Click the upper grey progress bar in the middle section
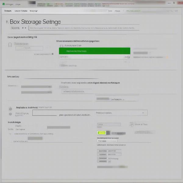183x183 pixels. click(36, 87)
